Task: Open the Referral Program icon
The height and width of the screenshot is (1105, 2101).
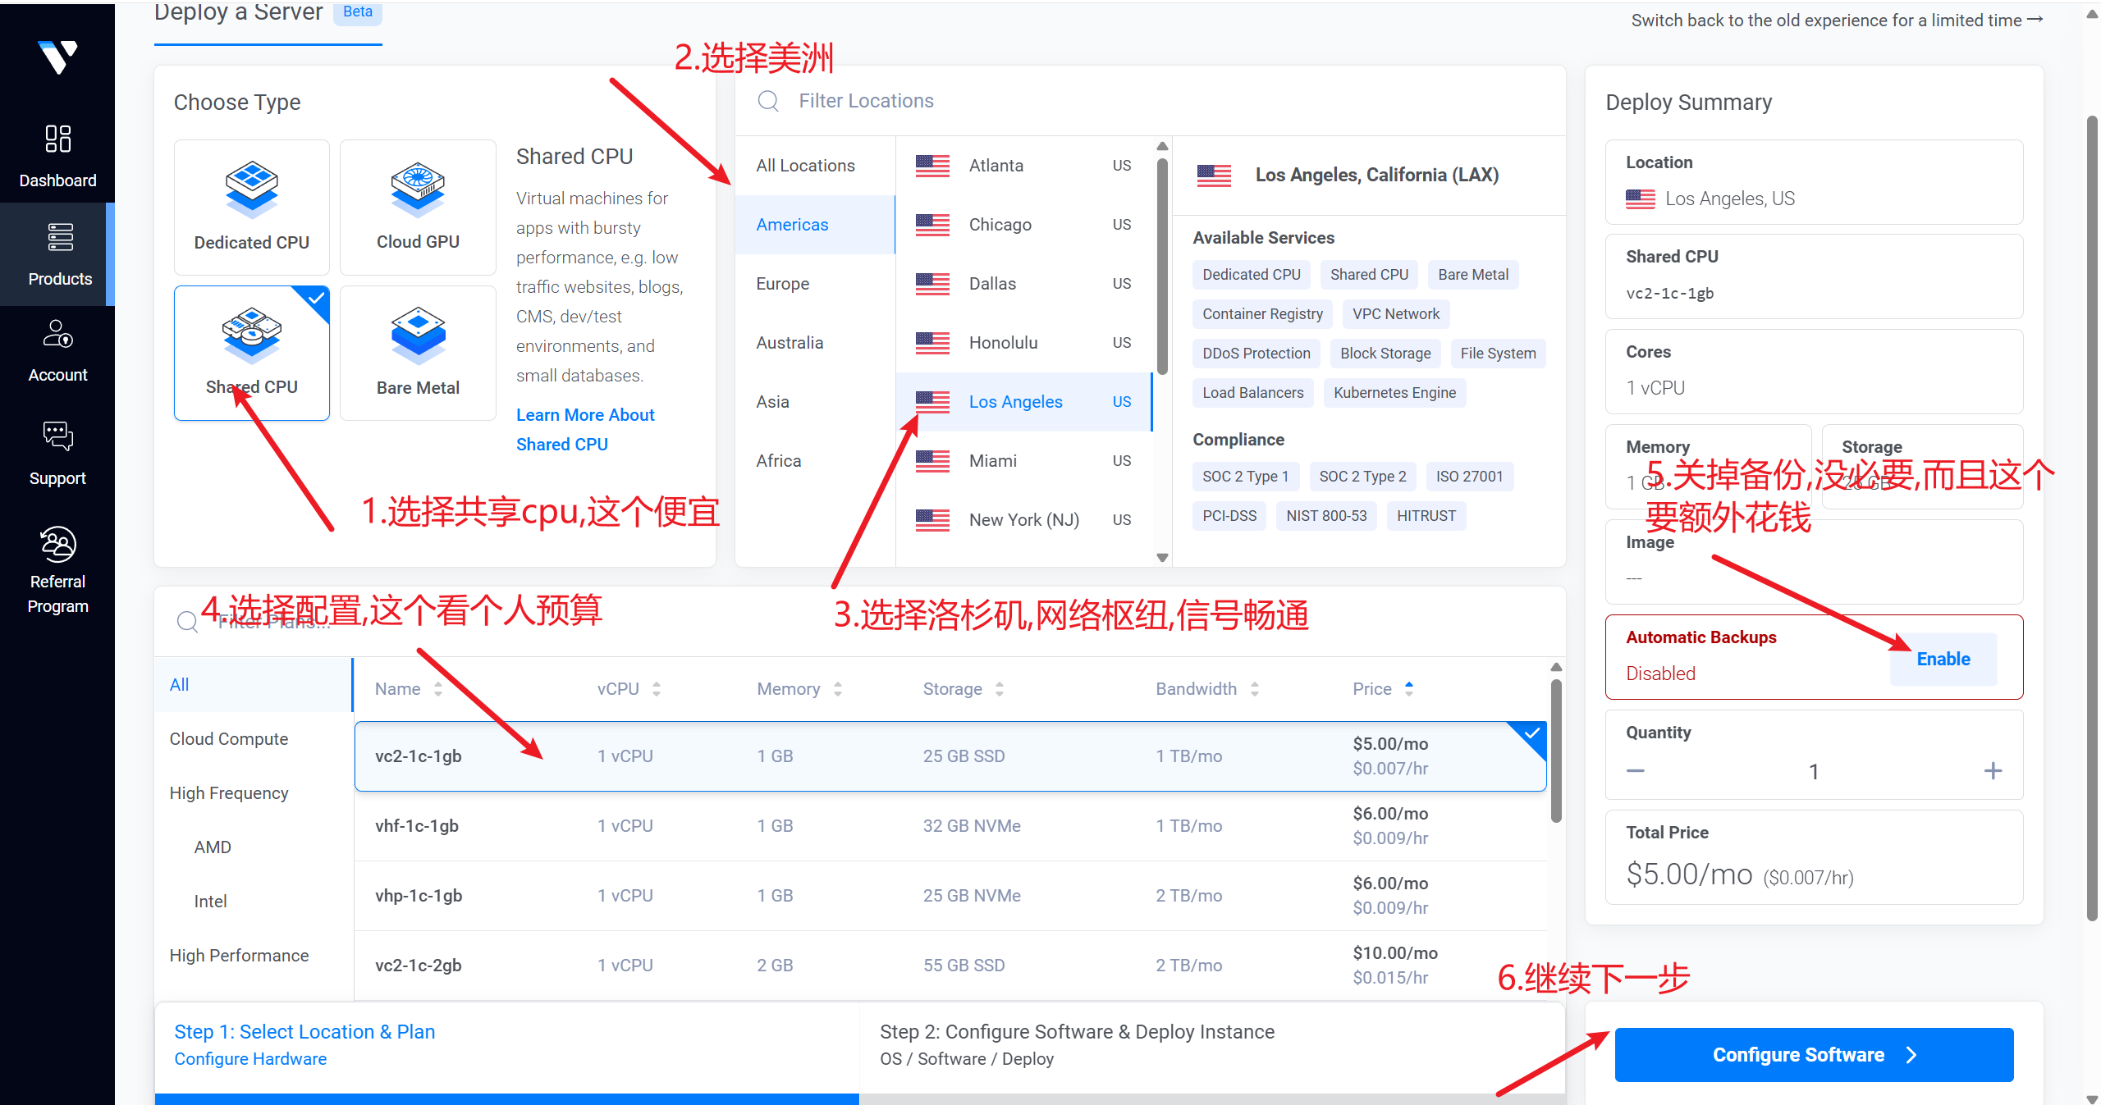Action: click(x=57, y=544)
